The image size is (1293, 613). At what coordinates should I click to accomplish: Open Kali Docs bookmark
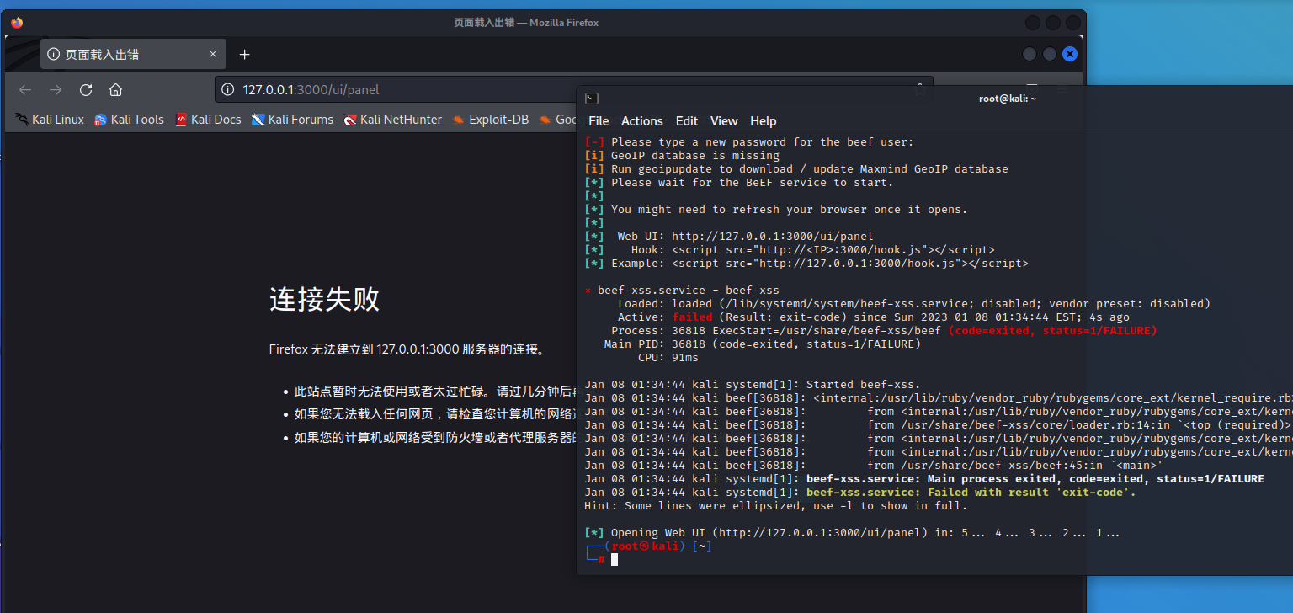[208, 120]
